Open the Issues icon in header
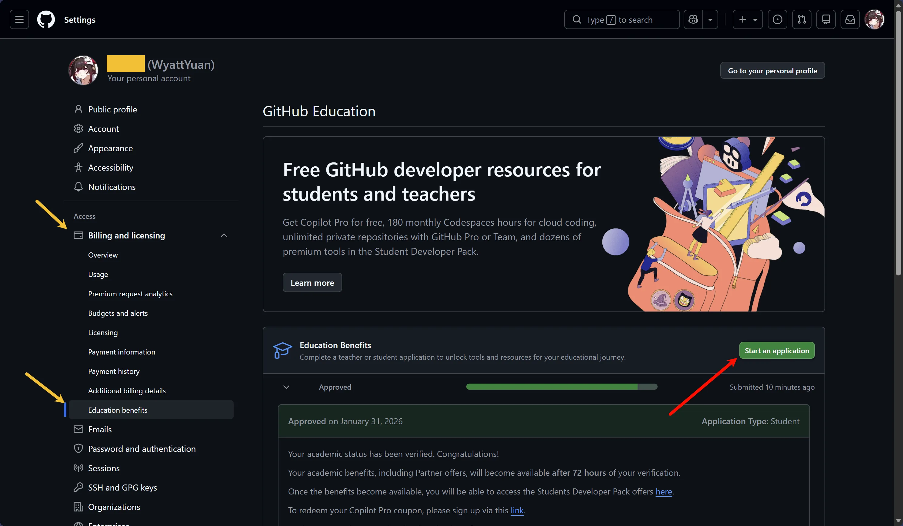Screen dimensions: 903x526 pyautogui.click(x=777, y=19)
